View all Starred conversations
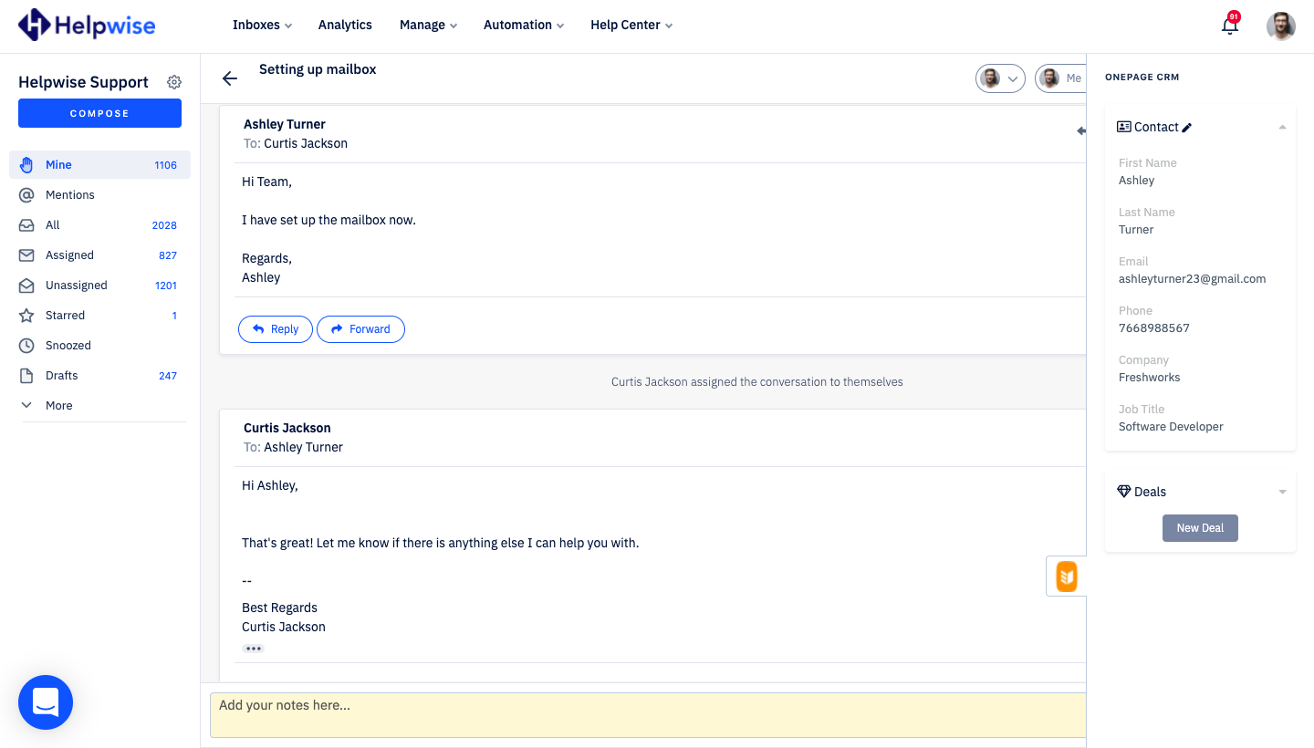 click(x=65, y=315)
